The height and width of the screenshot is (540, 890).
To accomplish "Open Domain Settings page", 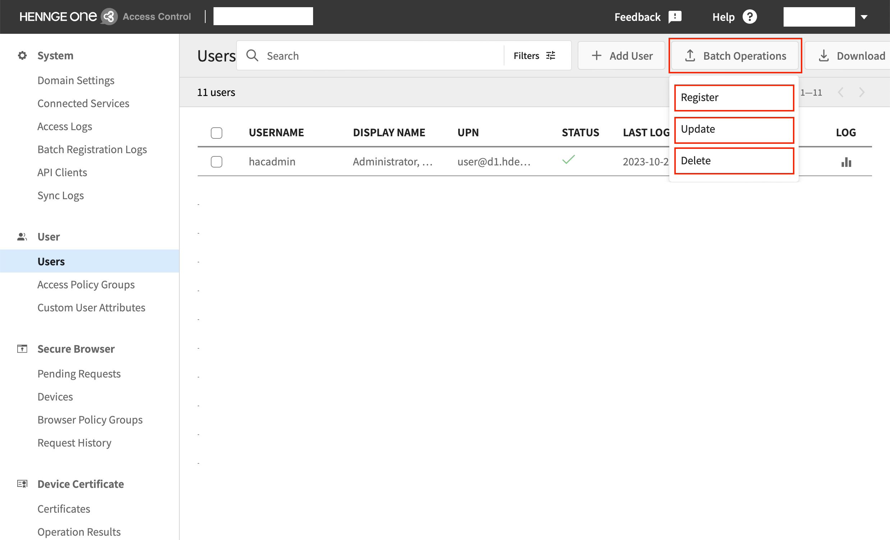I will click(76, 80).
